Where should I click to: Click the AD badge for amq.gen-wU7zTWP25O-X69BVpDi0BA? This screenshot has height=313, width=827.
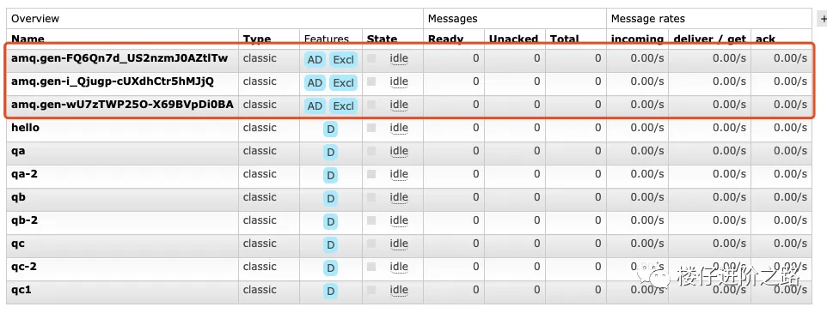pyautogui.click(x=315, y=105)
